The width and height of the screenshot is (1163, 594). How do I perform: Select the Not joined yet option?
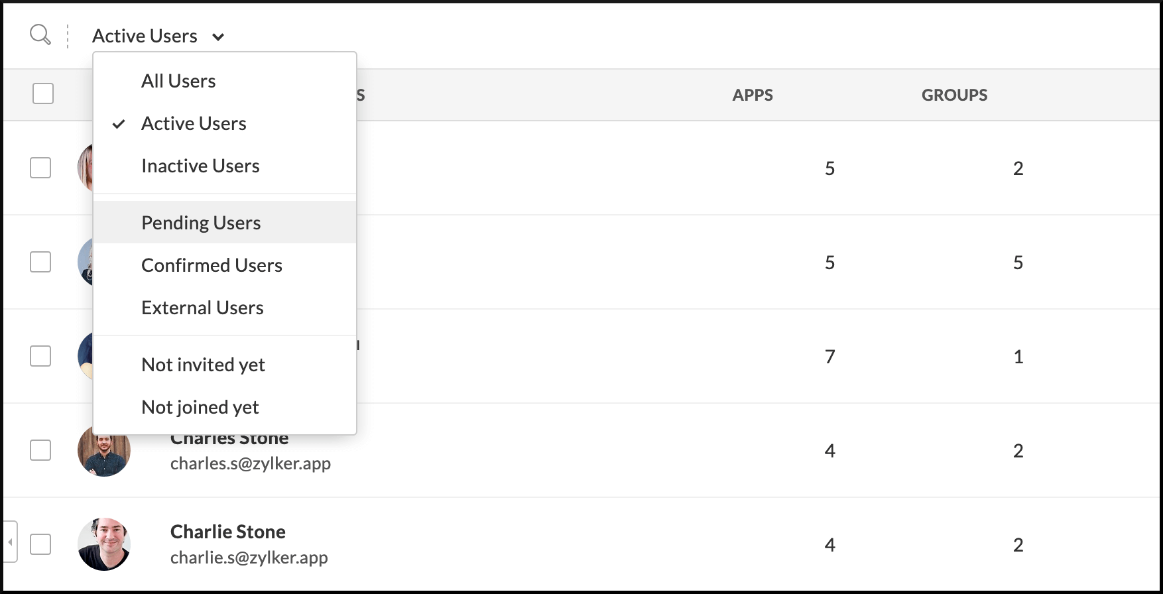click(200, 407)
